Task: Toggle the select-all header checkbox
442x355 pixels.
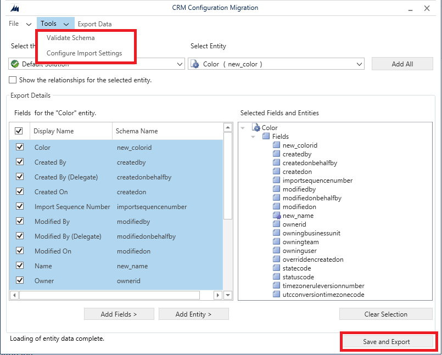Action: tap(19, 131)
